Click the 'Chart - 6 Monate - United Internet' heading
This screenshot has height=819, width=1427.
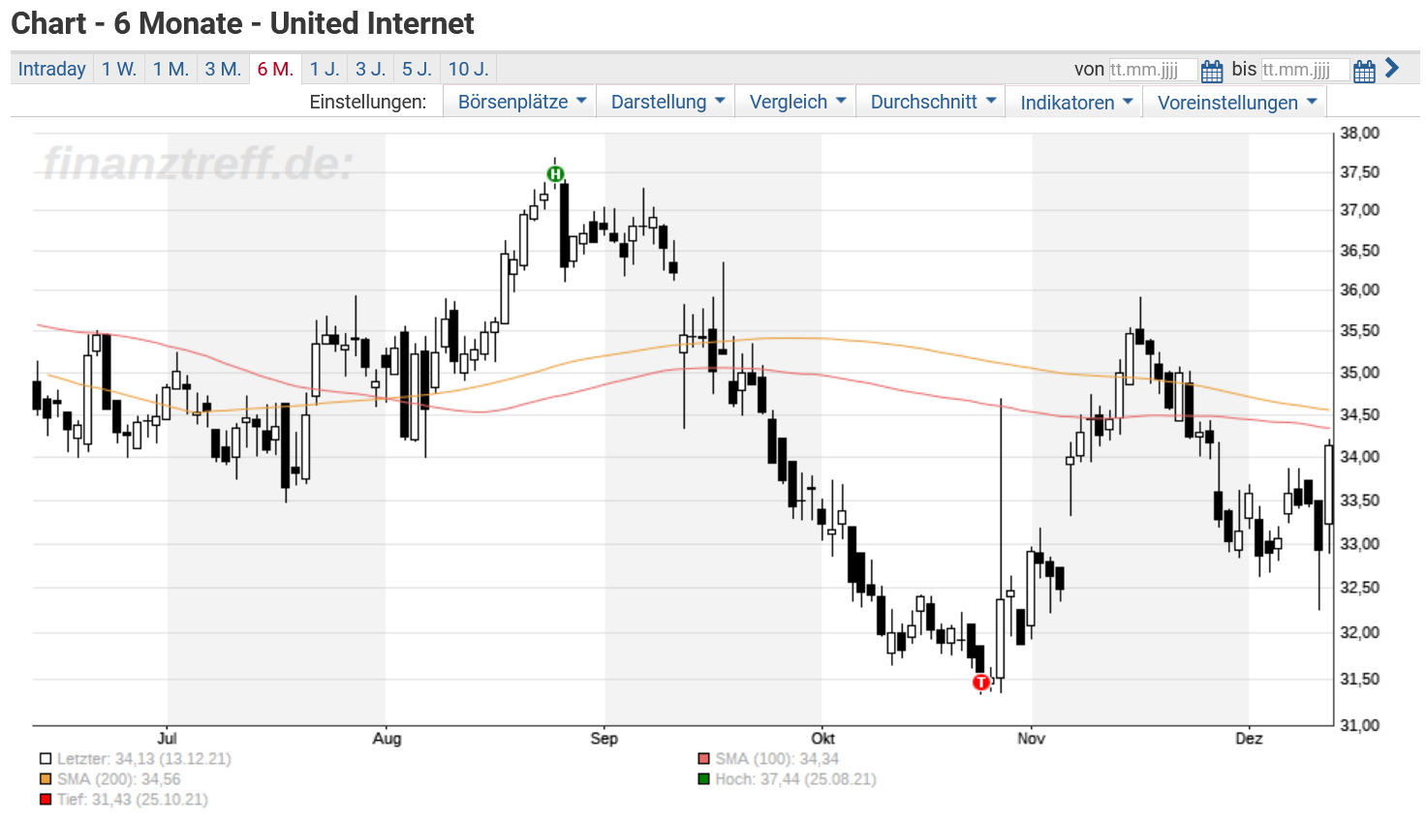(x=243, y=23)
